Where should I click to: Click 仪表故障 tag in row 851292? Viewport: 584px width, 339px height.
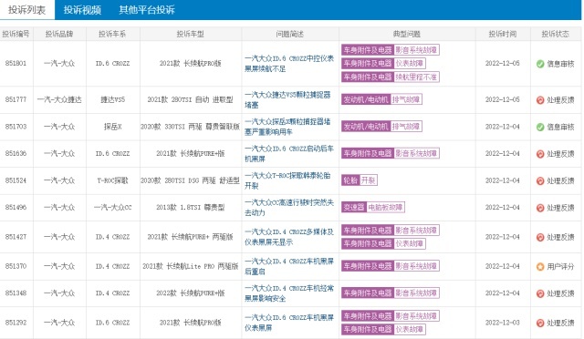point(383,329)
